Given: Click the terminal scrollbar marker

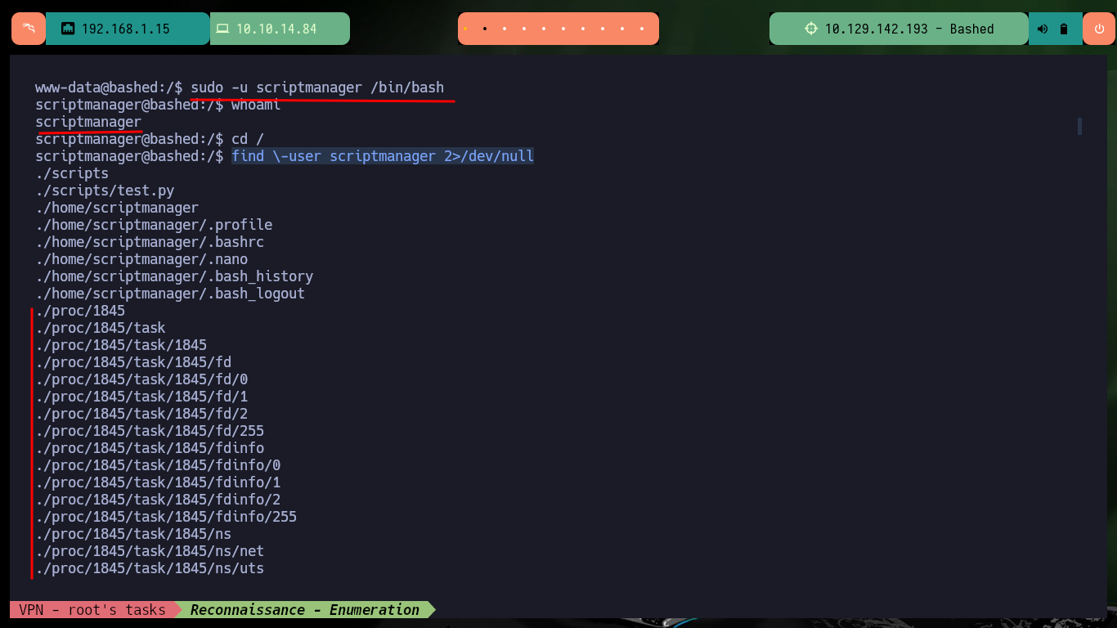Looking at the screenshot, I should click(x=1079, y=126).
